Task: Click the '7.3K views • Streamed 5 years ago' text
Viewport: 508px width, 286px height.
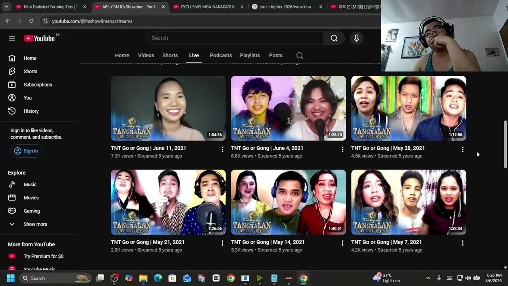Action: coord(146,156)
